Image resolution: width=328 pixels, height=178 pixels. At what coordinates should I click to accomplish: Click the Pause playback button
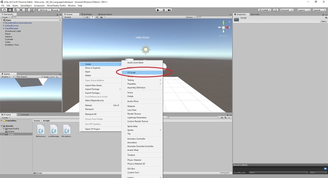click(164, 10)
